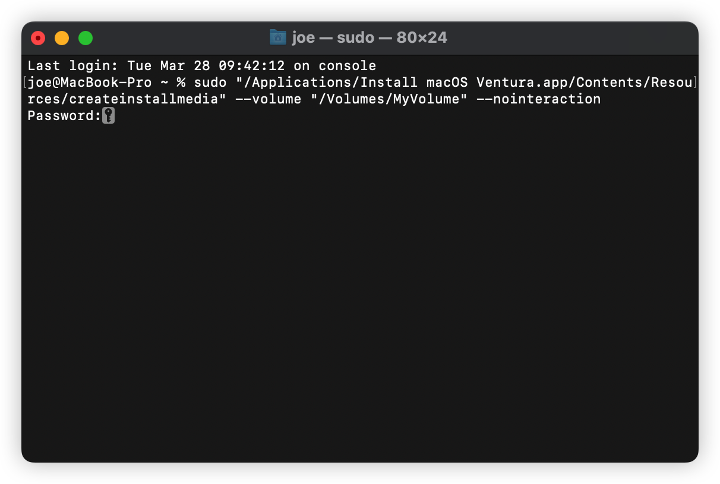Click the "/Volumes/MyVolume" path string
This screenshot has height=484, width=720.
point(389,99)
